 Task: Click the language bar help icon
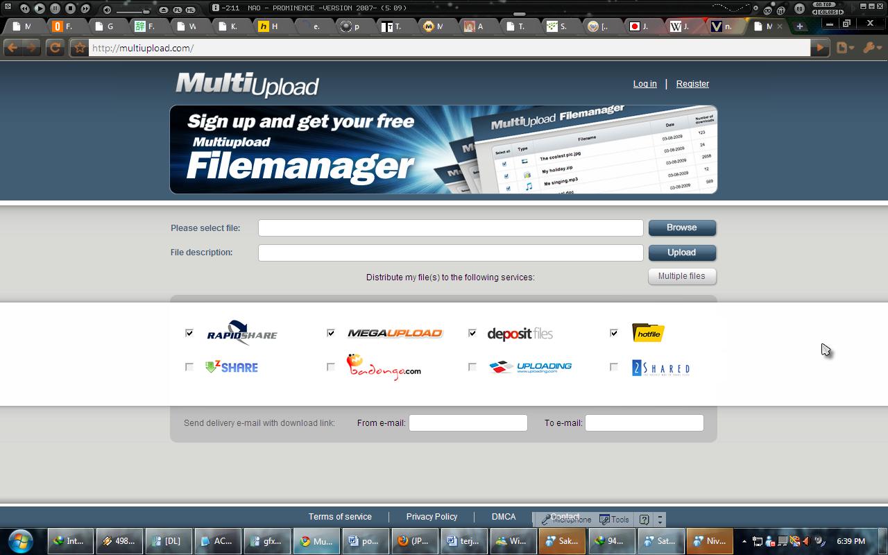click(x=644, y=520)
